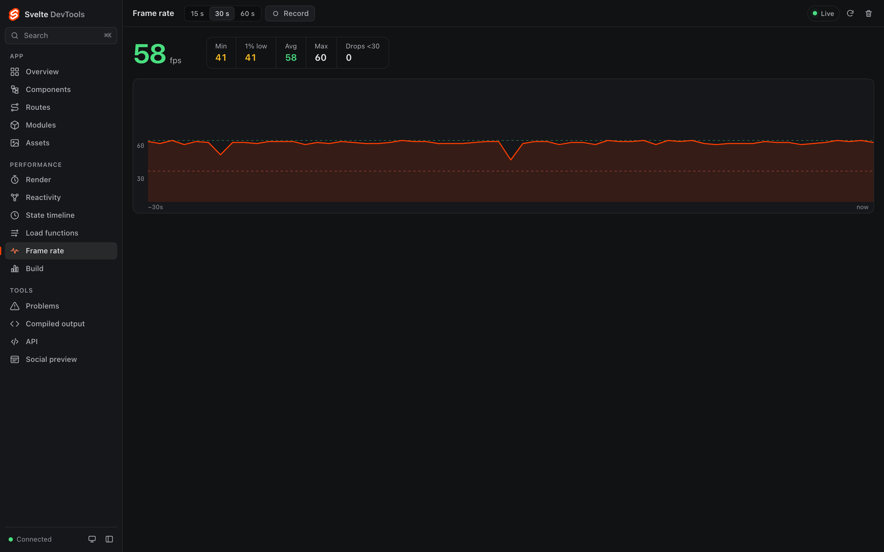Screen dimensions: 884x552
Task: Click the deepest dip on frame chart
Action: (511, 159)
